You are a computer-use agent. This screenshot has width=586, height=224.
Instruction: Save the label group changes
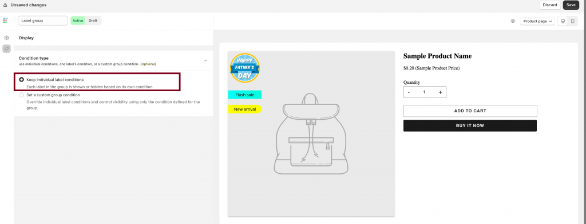click(x=571, y=5)
